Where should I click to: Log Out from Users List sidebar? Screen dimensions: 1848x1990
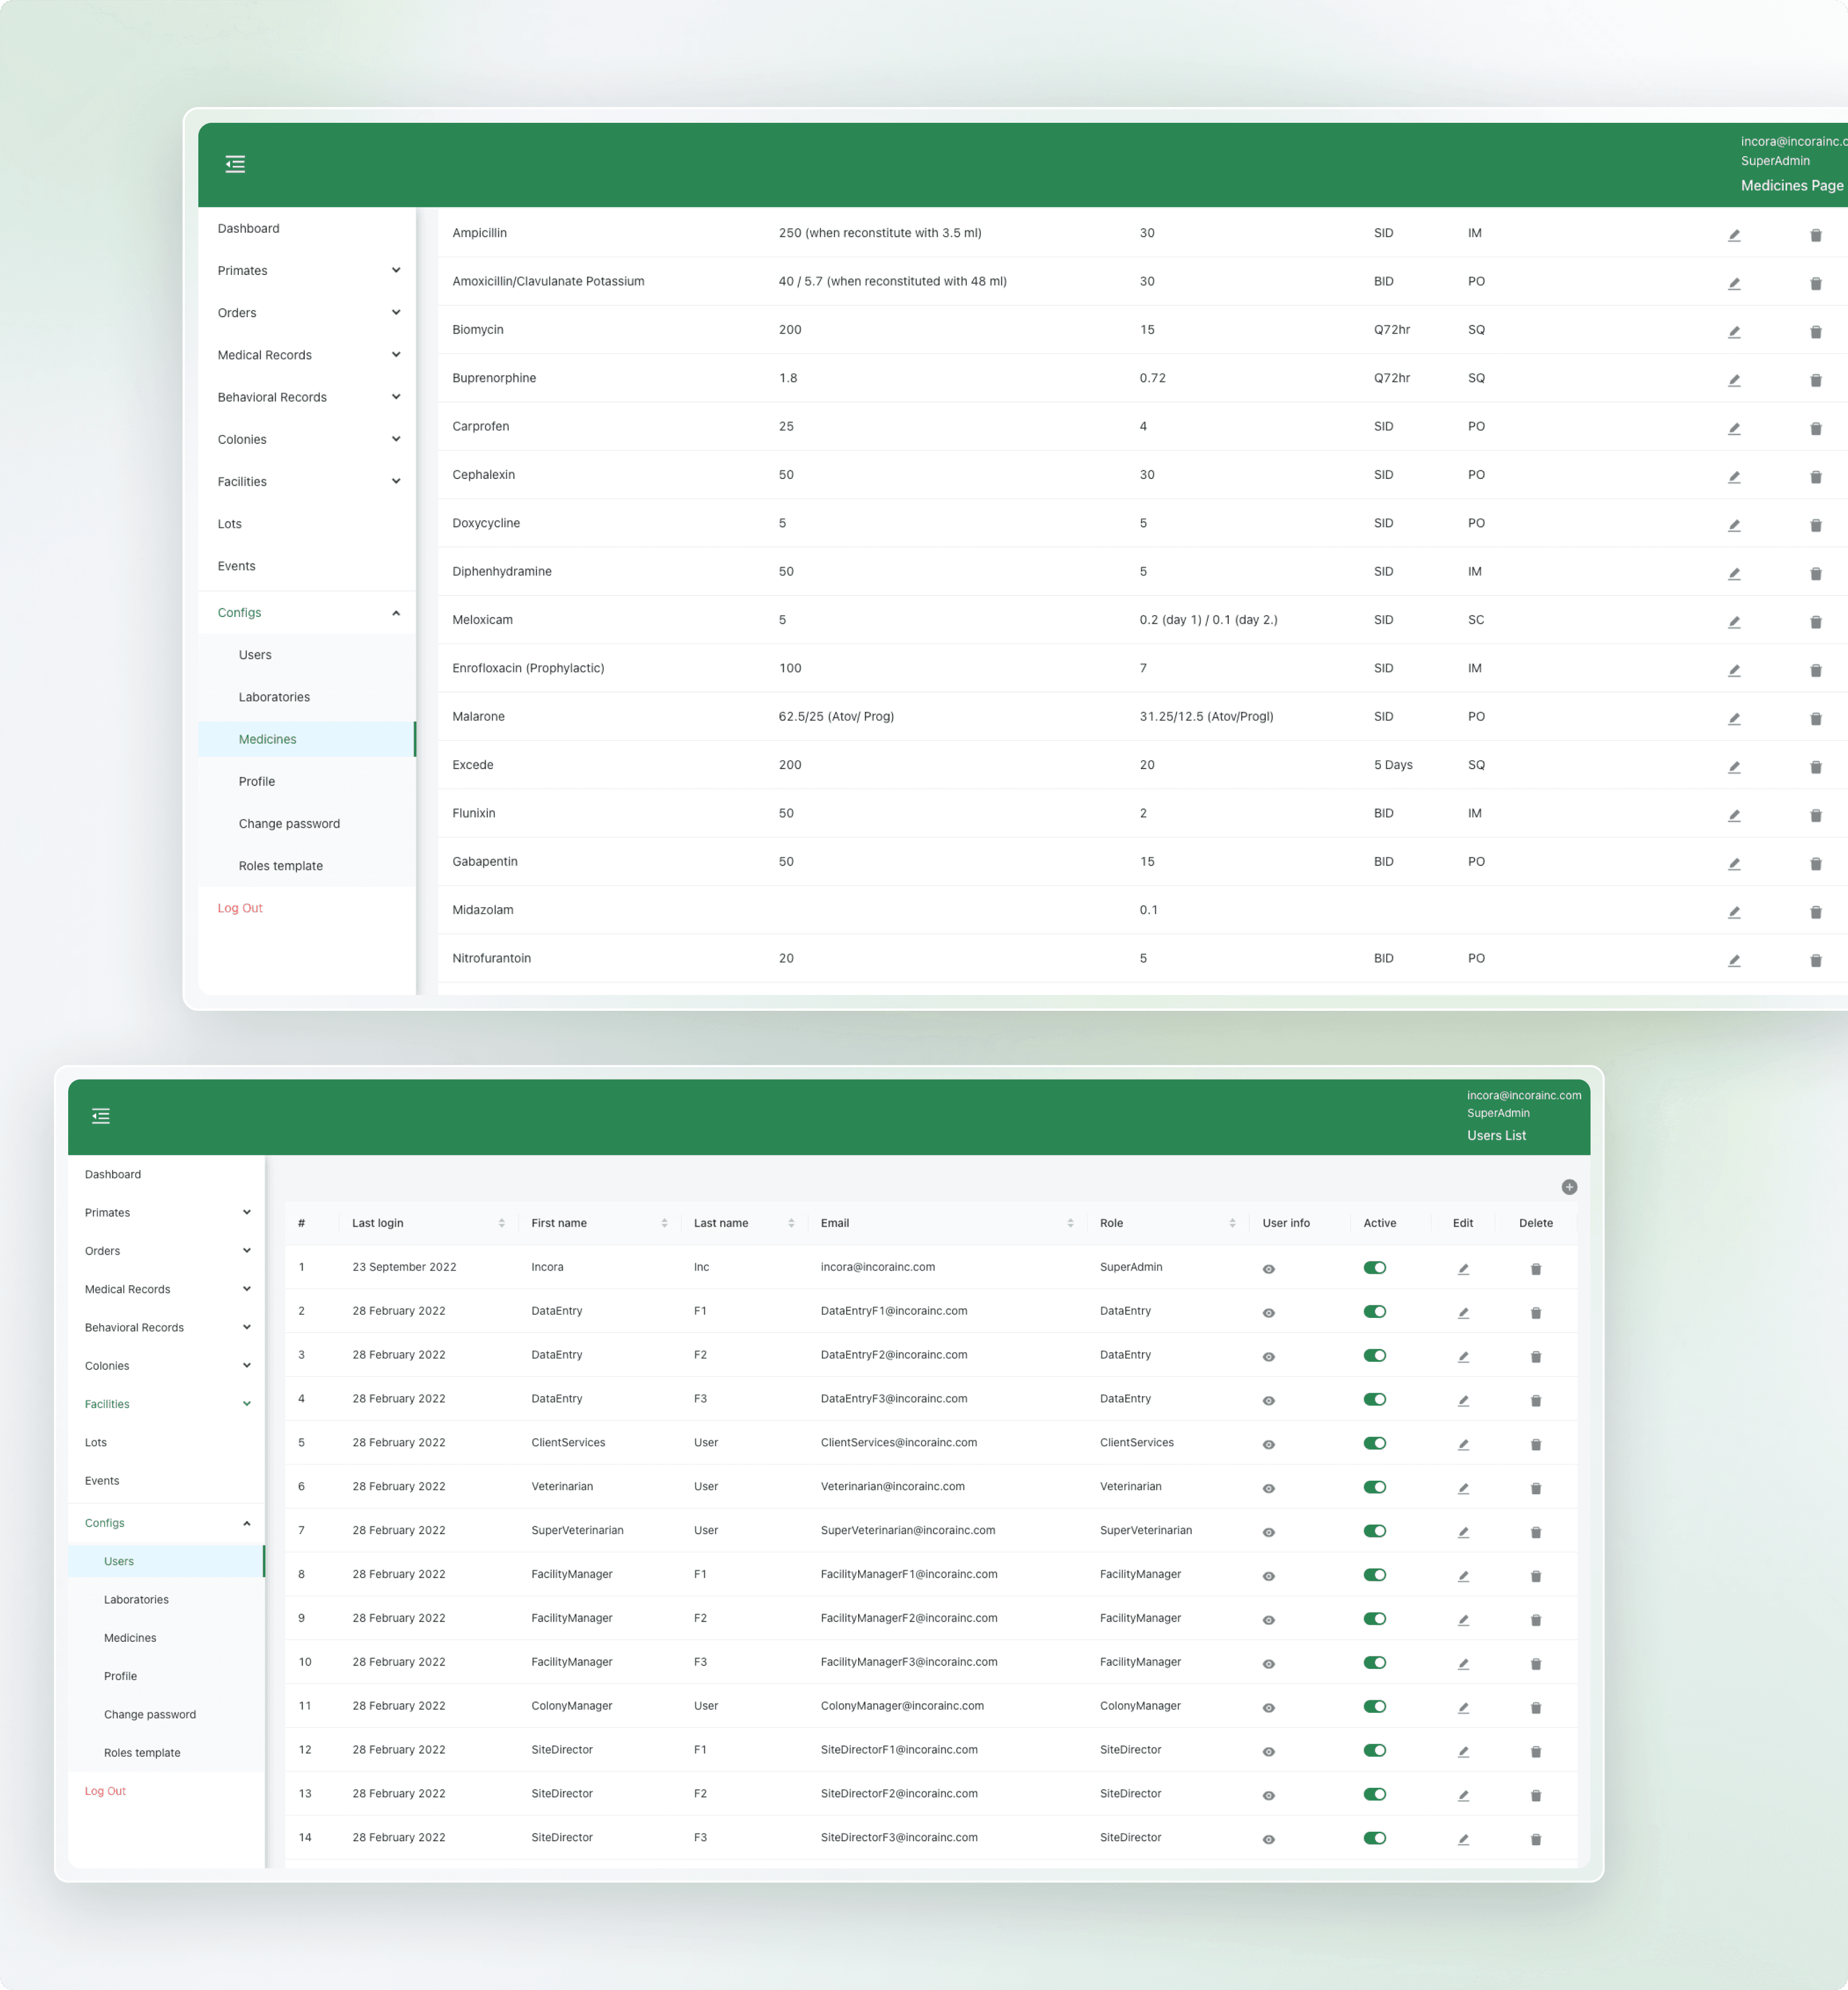pyautogui.click(x=105, y=1791)
